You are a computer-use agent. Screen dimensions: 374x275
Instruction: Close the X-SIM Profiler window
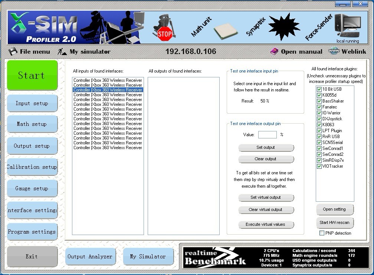pos(360,4)
